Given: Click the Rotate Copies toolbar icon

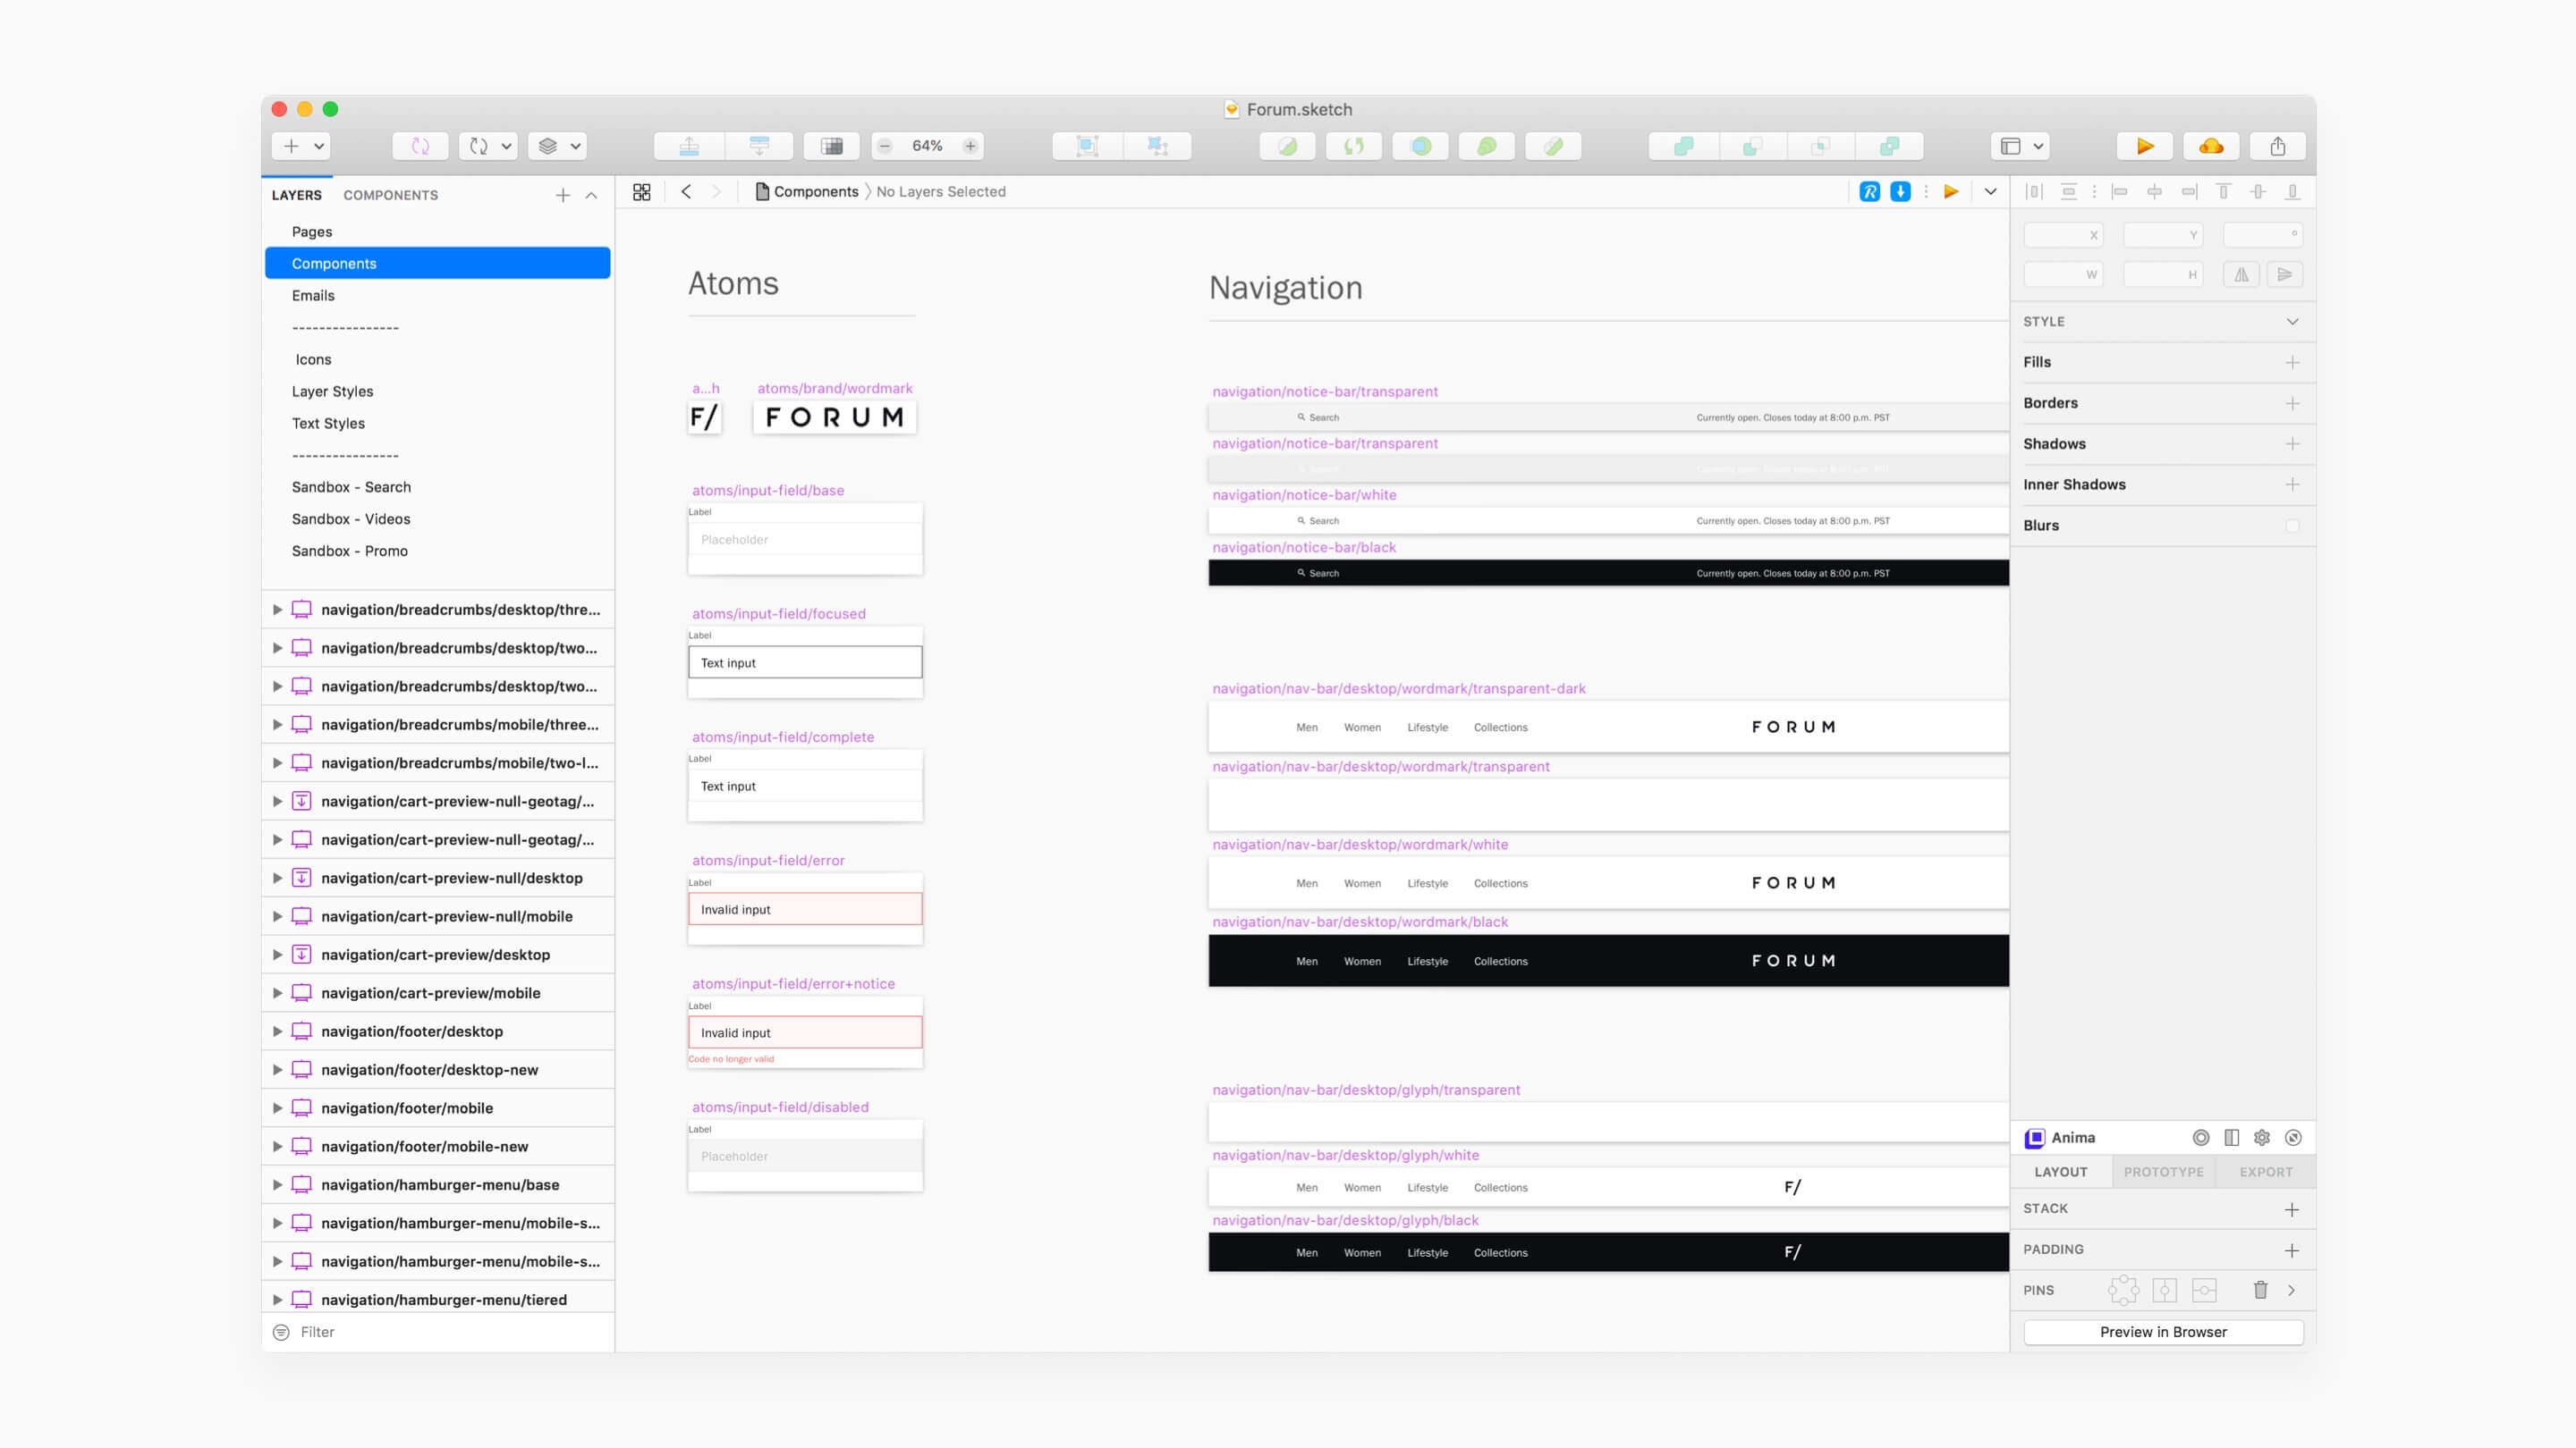Looking at the screenshot, I should click(x=1354, y=146).
